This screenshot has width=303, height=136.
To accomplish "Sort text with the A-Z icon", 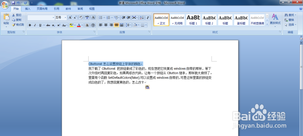I will point(142,18).
